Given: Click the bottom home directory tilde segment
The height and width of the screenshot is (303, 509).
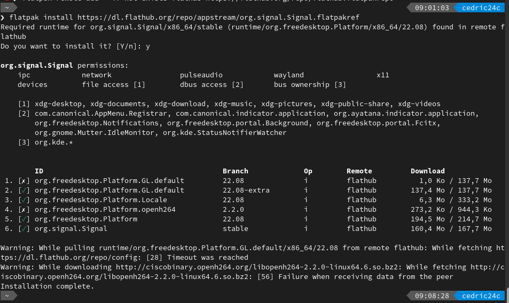Looking at the screenshot, I should pos(7,296).
